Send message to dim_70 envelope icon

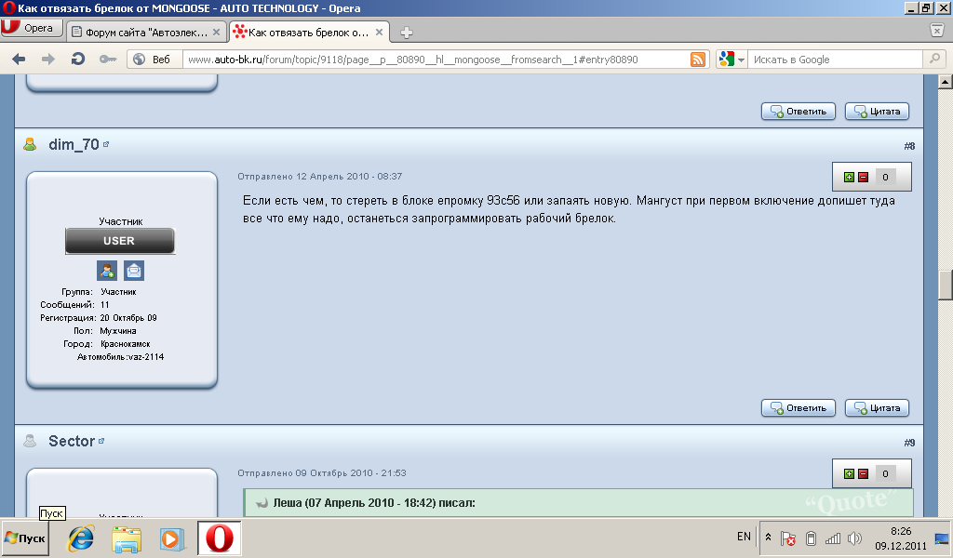point(134,271)
